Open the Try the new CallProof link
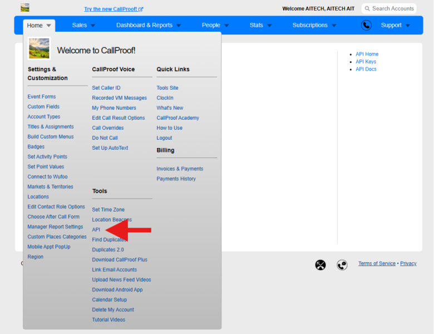 click(x=114, y=9)
